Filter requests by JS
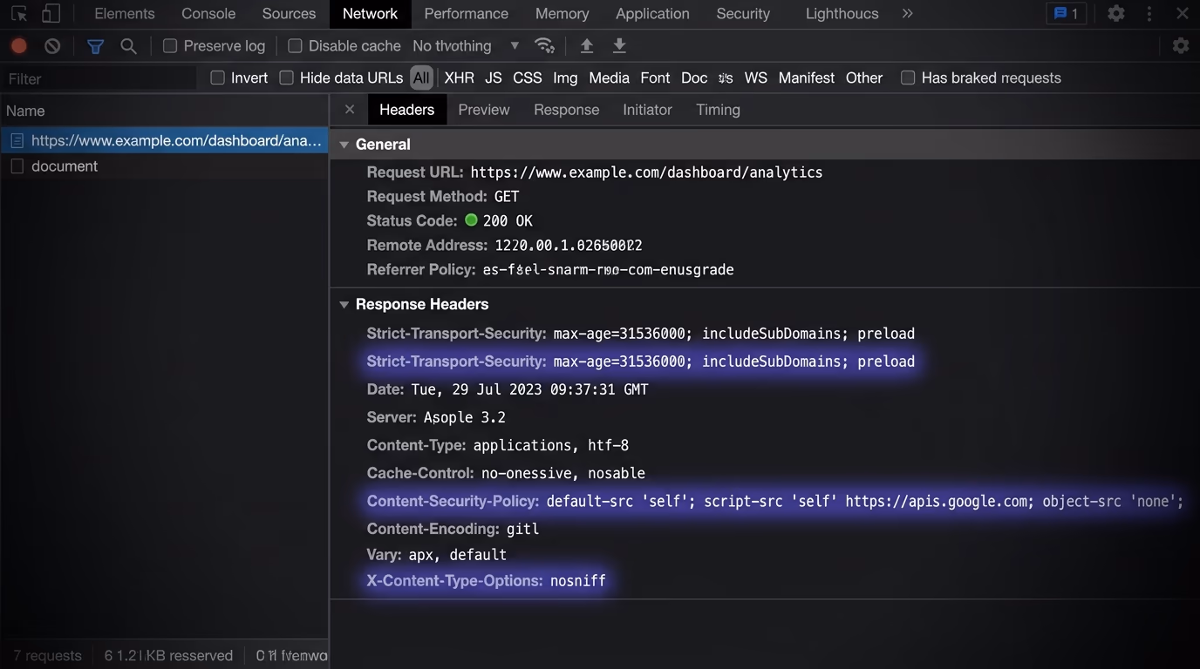The image size is (1200, 669). 494,78
